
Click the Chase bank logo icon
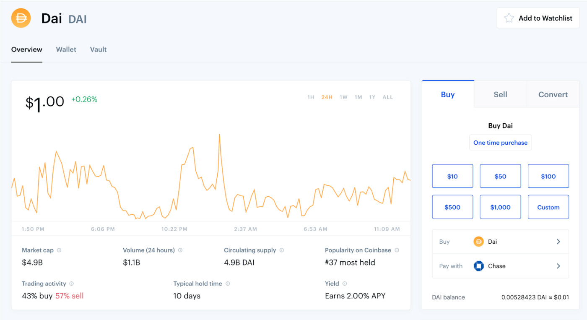[x=478, y=266]
